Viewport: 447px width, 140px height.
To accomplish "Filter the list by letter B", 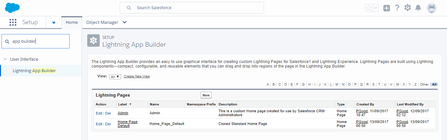I will click(x=274, y=84).
